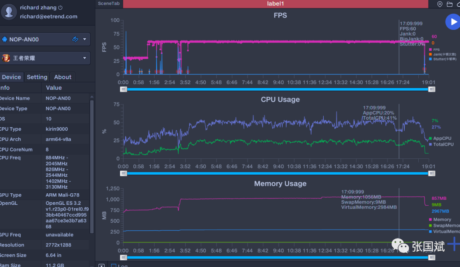Screen dimensions: 460x267
Task: Select the SceneTab tab
Action: coord(109,3)
